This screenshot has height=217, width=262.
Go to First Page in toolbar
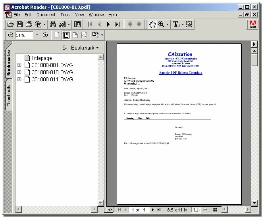(90, 25)
